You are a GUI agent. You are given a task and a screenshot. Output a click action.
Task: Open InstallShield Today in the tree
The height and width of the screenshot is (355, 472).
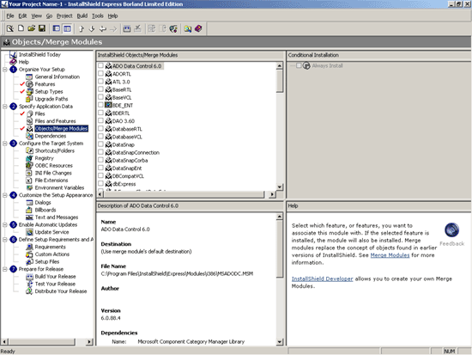coord(39,55)
